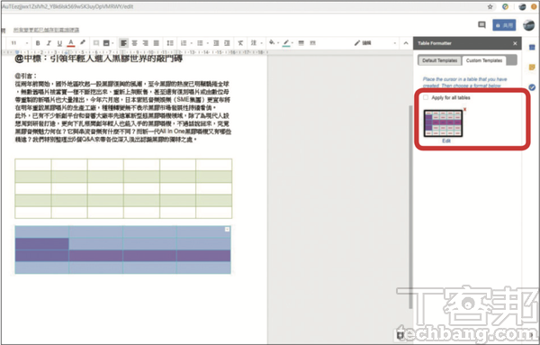Switch to the Default Templates tab
This screenshot has height=345, width=540.
coord(440,60)
